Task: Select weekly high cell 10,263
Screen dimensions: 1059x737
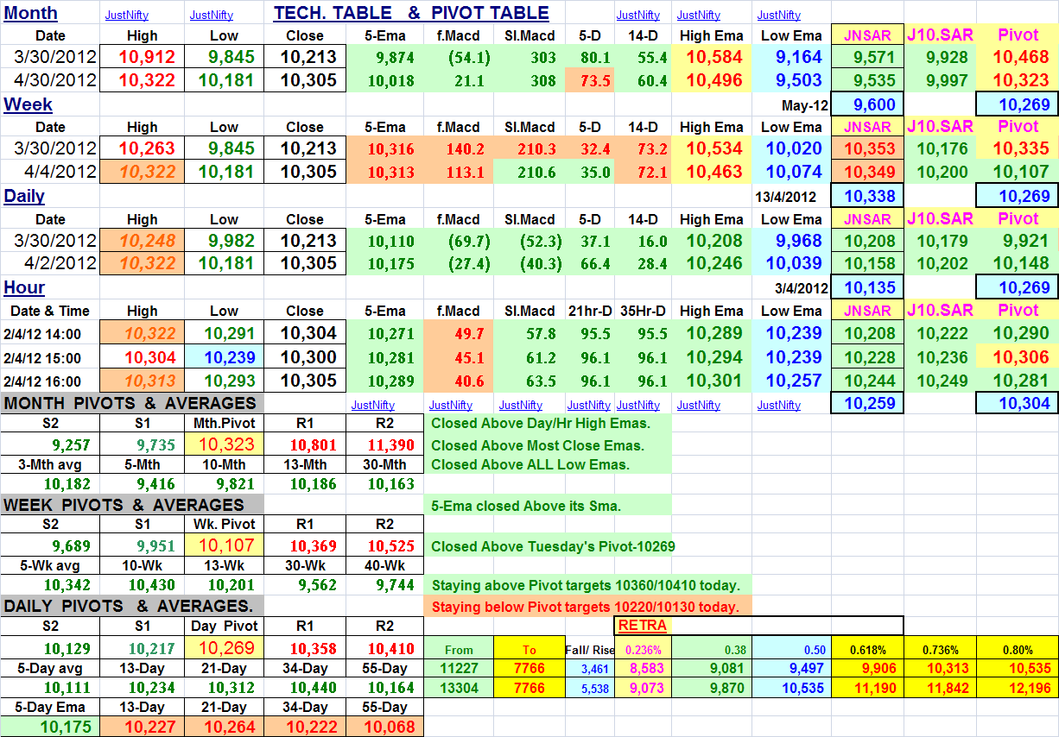Action: click(143, 148)
